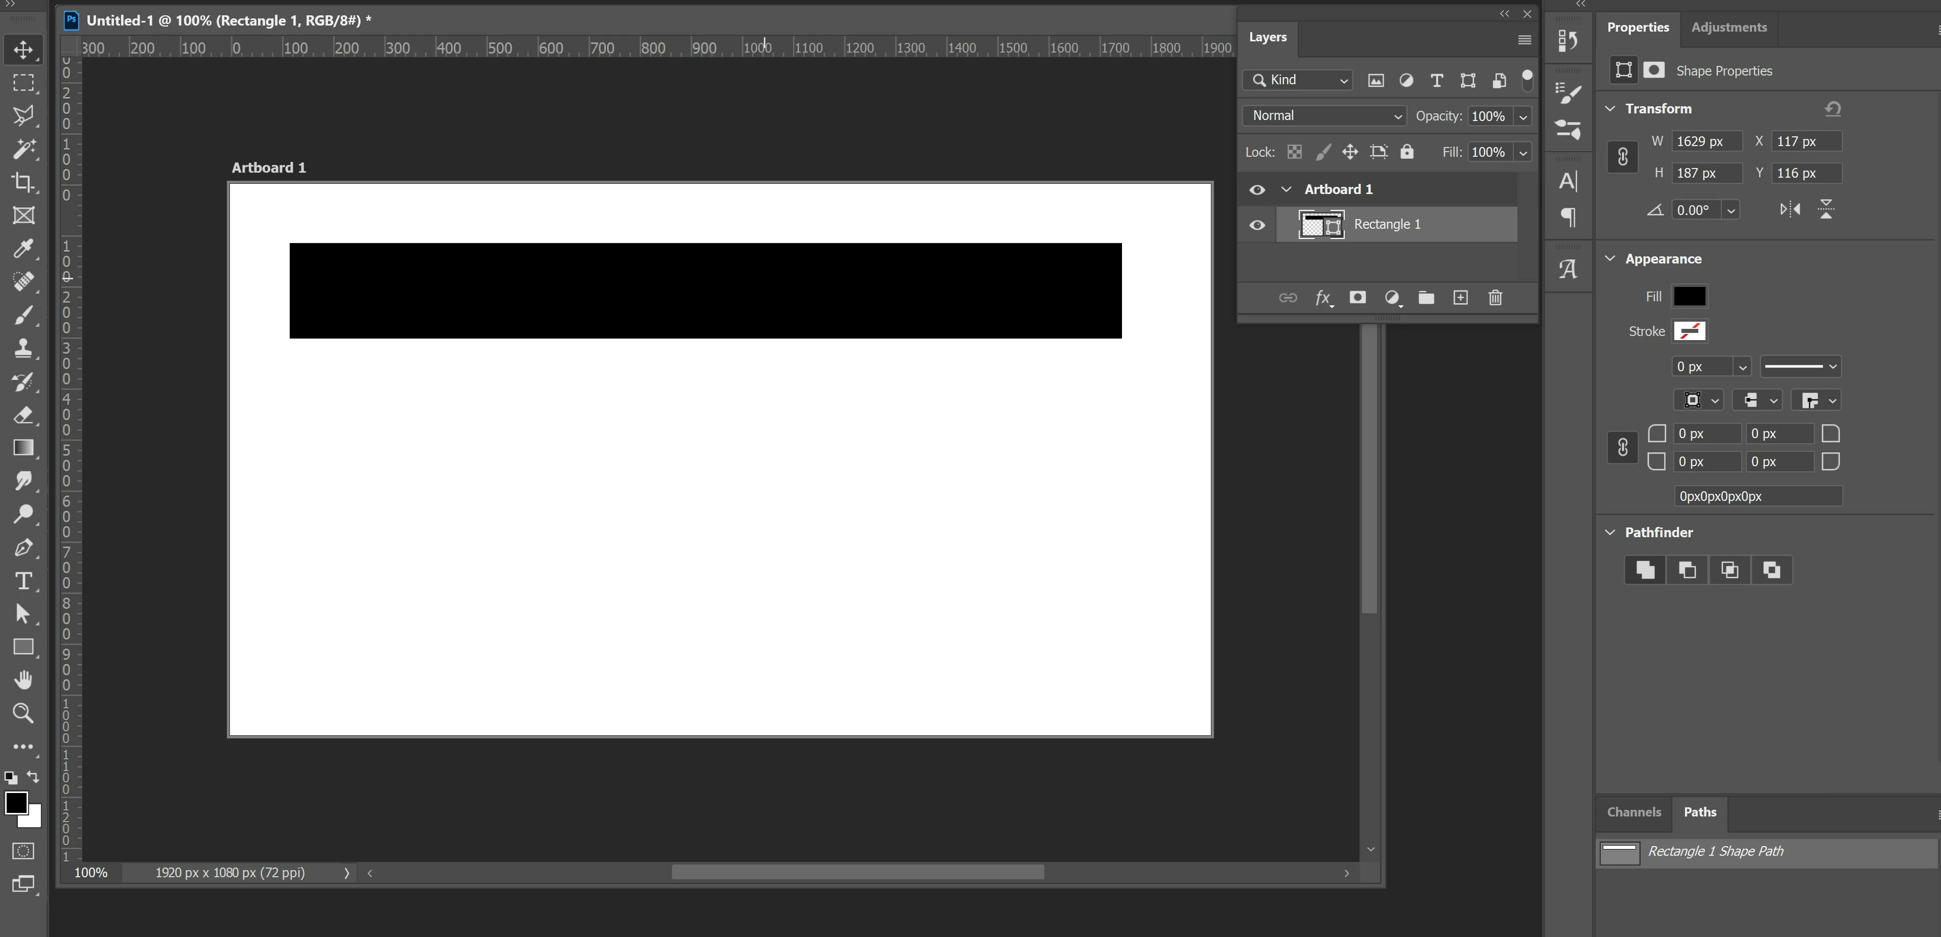The width and height of the screenshot is (1941, 937).
Task: Open the Normal blend mode dropdown
Action: (x=1324, y=116)
